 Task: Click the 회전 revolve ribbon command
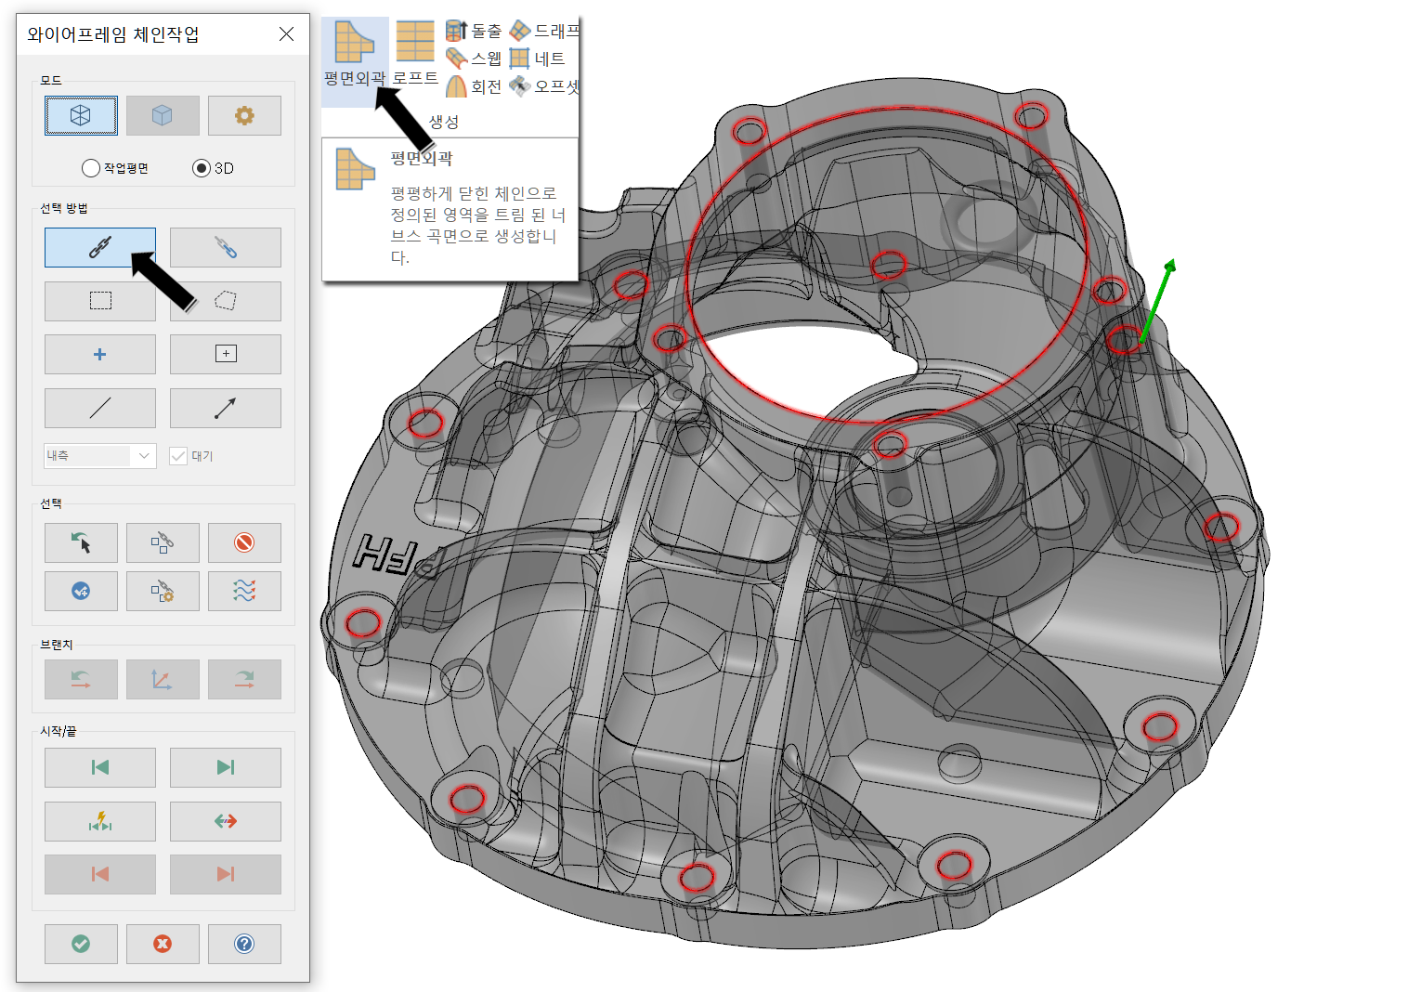click(474, 86)
